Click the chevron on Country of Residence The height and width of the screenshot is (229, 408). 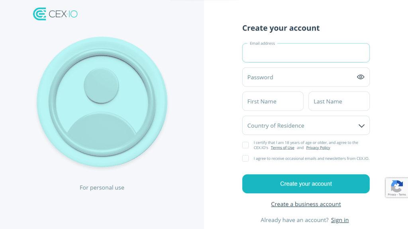point(361,125)
